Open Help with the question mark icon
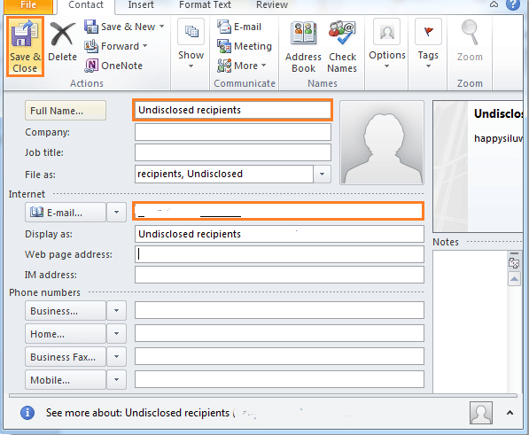The height and width of the screenshot is (435, 529). (513, 4)
